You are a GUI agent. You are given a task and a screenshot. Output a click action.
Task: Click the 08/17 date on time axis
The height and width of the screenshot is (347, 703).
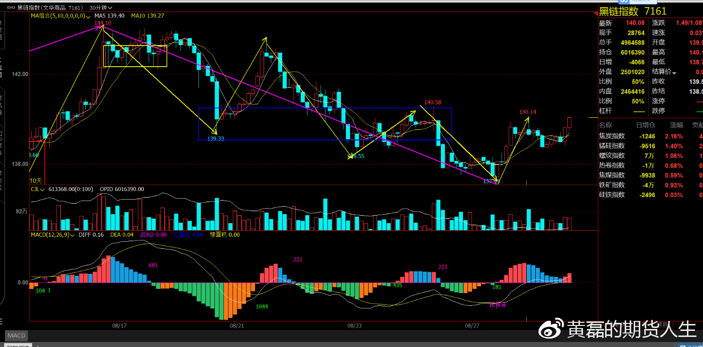tap(120, 325)
